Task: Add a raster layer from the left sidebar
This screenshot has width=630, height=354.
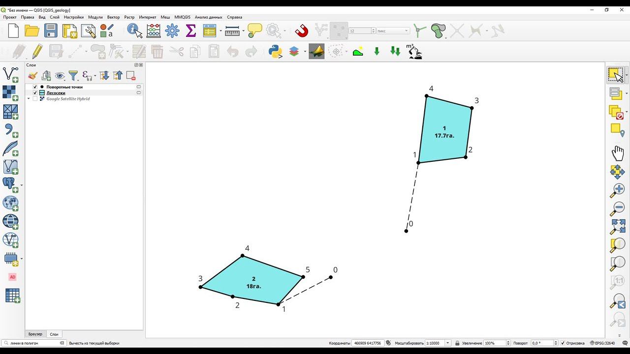Action: 10,93
